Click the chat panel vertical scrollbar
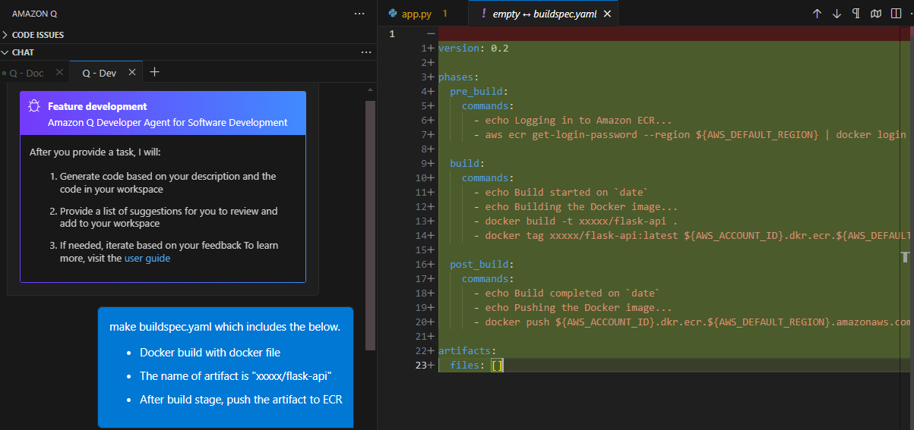 tap(370, 224)
